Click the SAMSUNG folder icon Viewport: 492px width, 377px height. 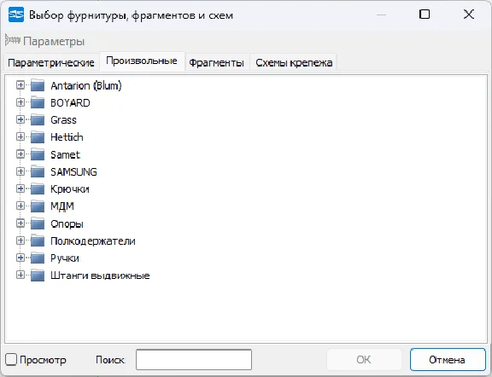coord(38,171)
